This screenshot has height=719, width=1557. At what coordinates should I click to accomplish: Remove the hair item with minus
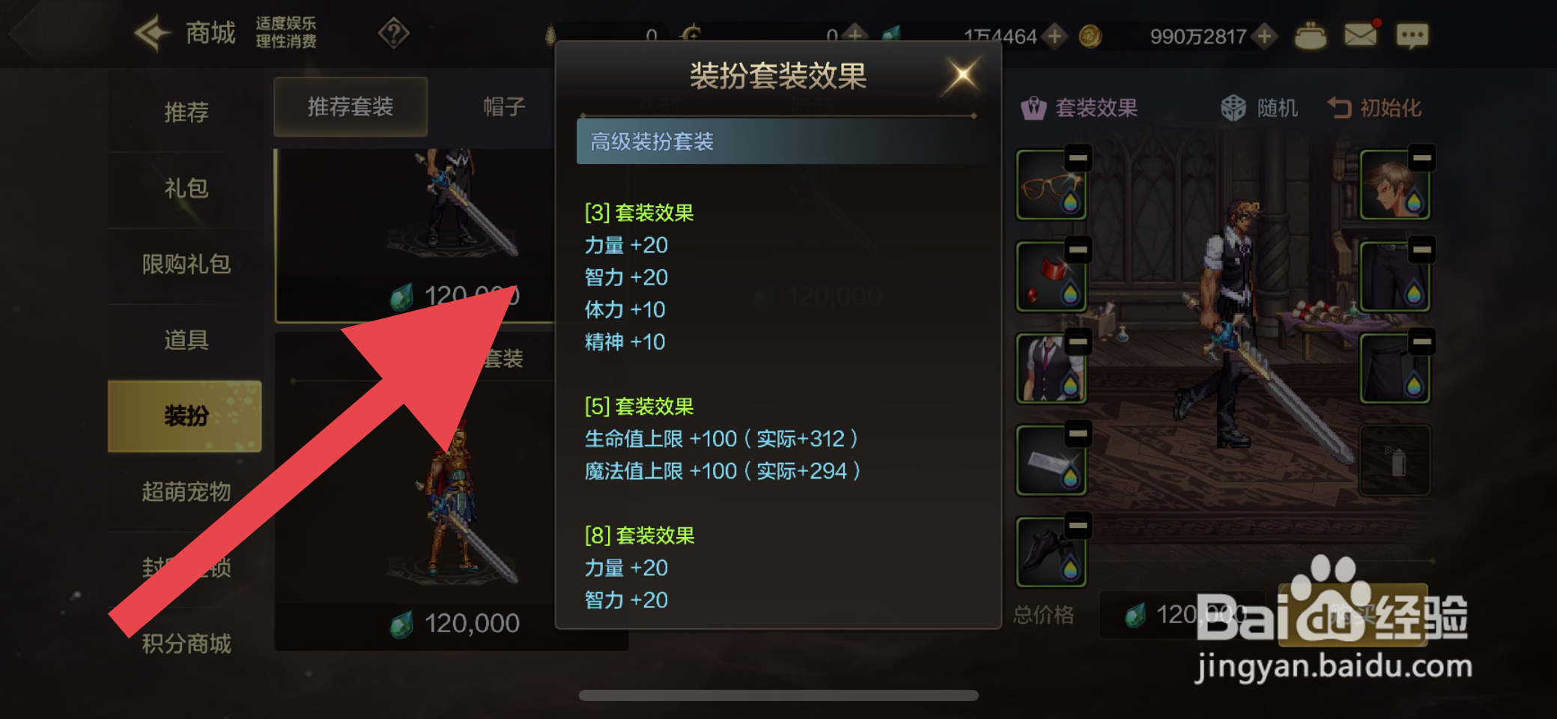(x=1421, y=158)
